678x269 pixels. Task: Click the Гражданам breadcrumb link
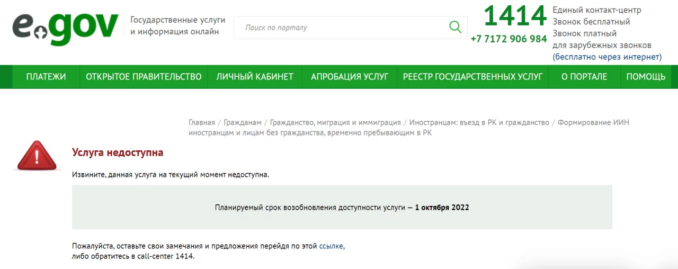(x=243, y=122)
